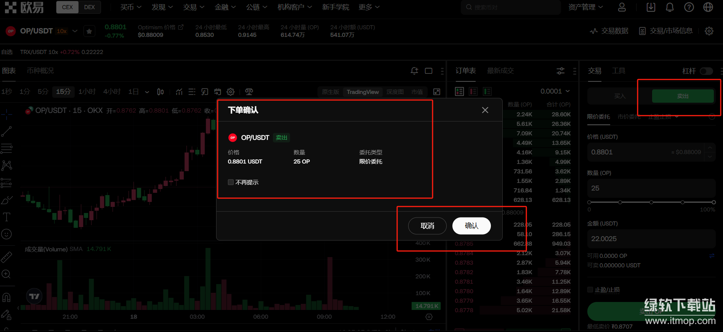Select the crosshair cursor tool

click(x=6, y=114)
